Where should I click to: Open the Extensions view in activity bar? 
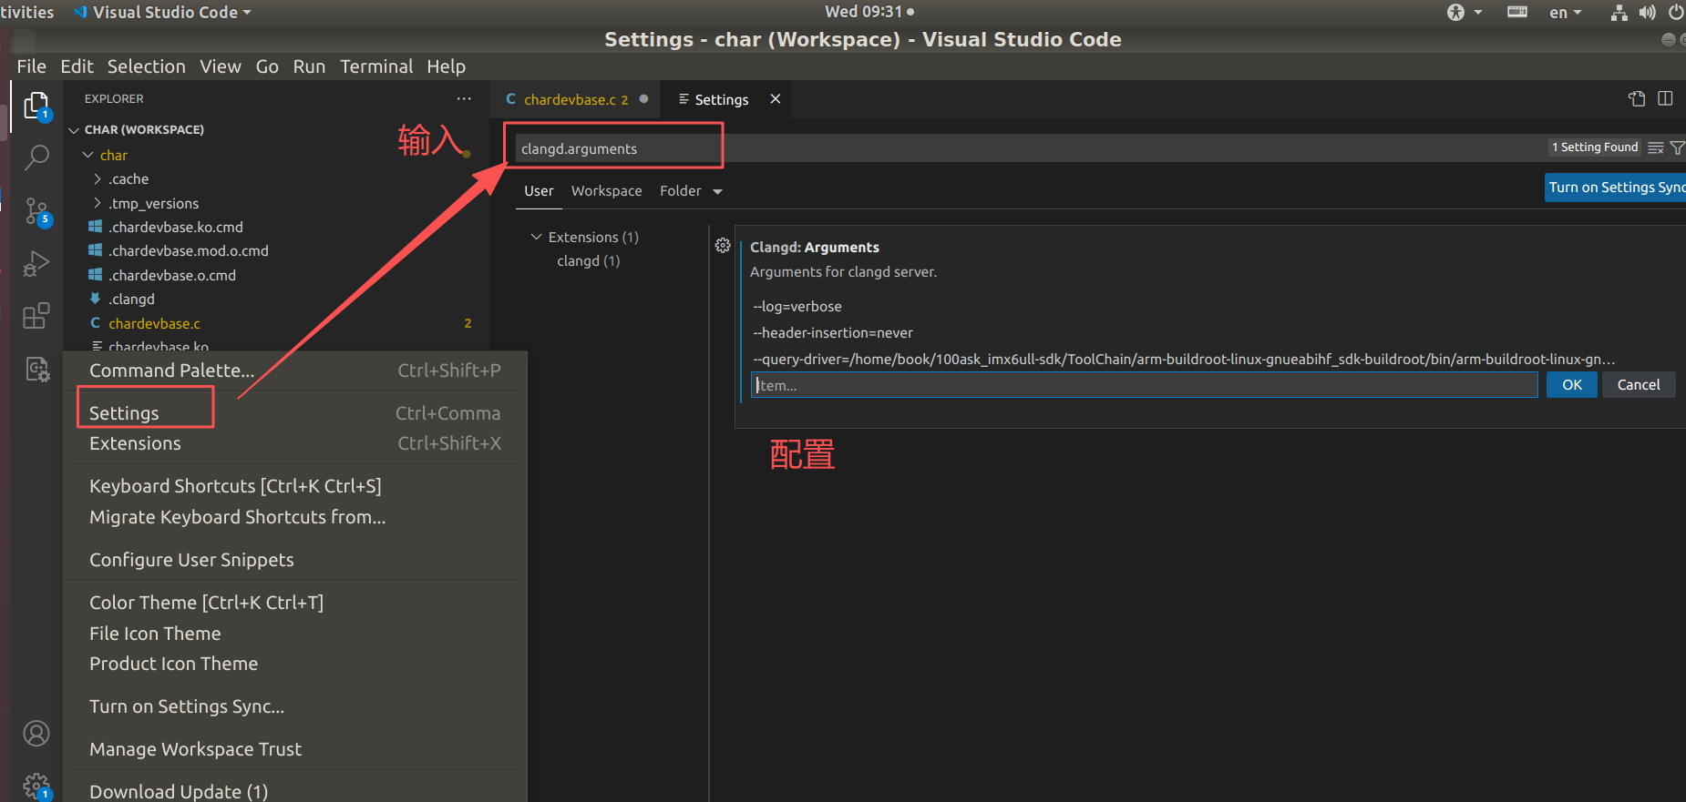pyautogui.click(x=36, y=316)
